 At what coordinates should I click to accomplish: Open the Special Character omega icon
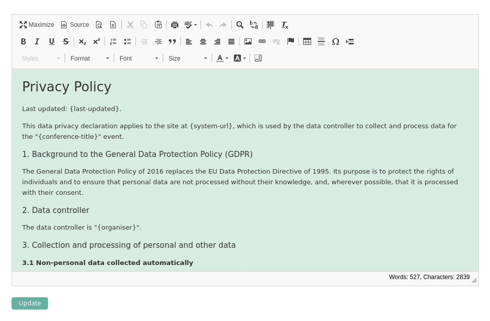click(x=335, y=42)
